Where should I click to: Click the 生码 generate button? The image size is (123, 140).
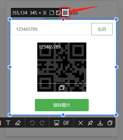[102, 29]
